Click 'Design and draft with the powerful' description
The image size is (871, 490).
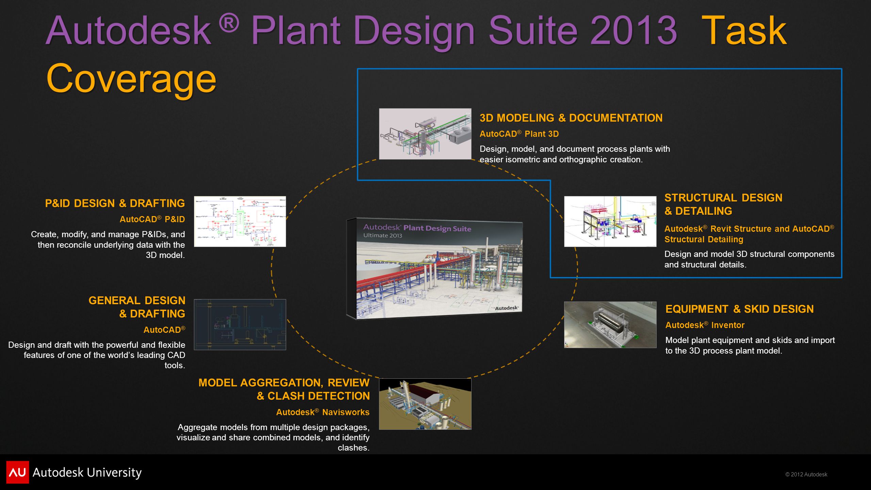[x=97, y=355]
